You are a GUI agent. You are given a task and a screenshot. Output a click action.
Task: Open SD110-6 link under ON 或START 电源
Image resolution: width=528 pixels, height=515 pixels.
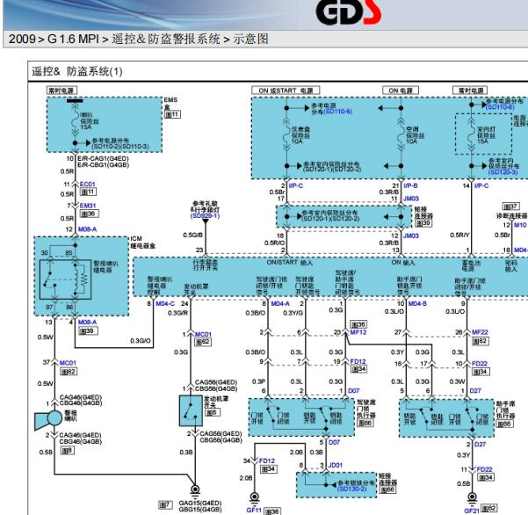pos(337,112)
